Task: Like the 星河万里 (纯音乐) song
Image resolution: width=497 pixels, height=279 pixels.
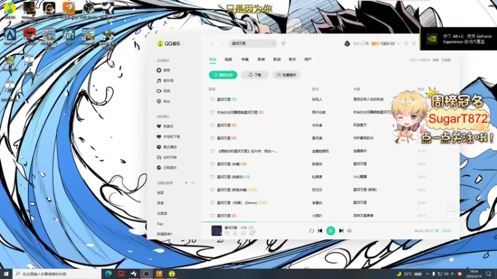Action: 212,177
